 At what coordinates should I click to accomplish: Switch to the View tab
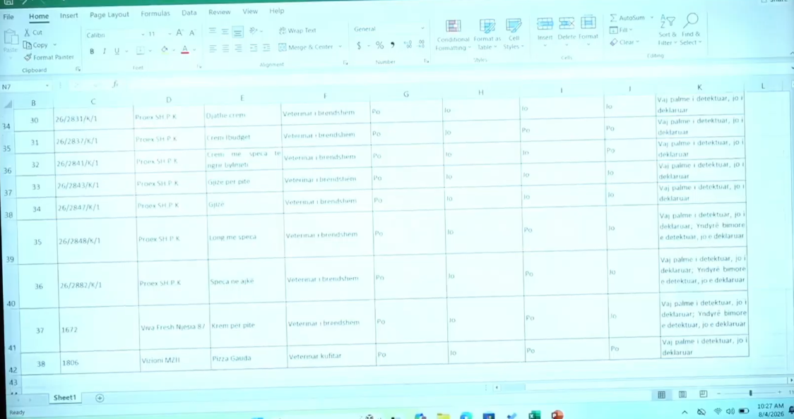tap(249, 11)
